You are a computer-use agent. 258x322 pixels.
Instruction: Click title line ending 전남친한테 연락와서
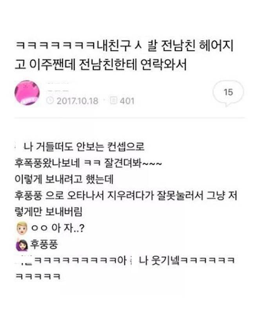pyautogui.click(x=101, y=64)
